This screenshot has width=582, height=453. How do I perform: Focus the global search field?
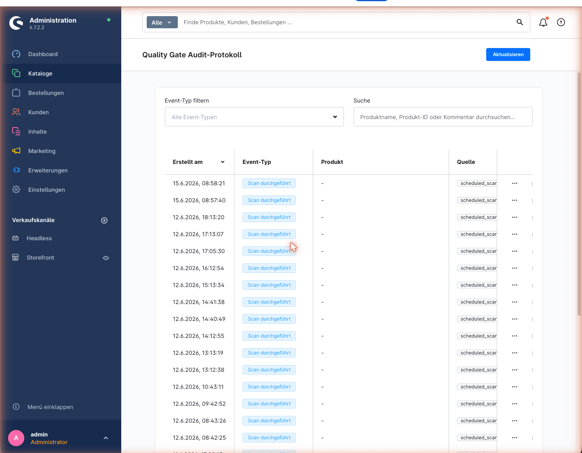coord(348,22)
